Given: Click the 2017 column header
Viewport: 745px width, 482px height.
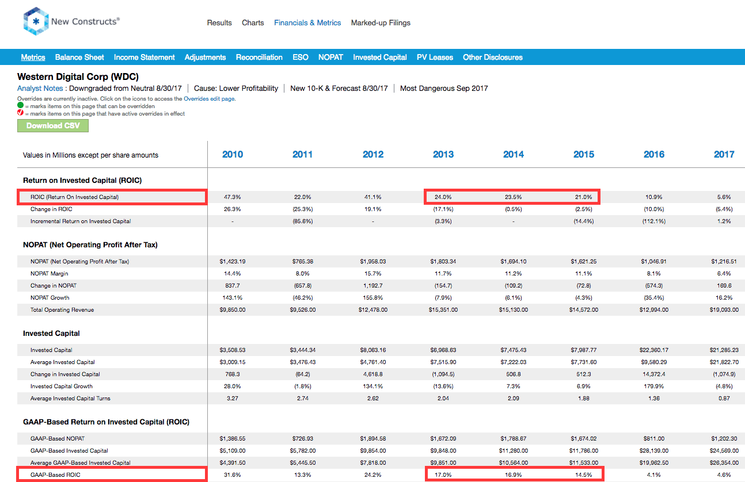Looking at the screenshot, I should coord(724,154).
